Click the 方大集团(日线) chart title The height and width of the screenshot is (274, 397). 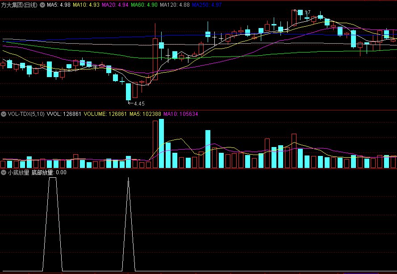tap(19, 5)
